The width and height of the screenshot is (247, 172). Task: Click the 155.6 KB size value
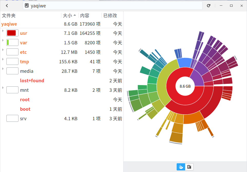pyautogui.click(x=68, y=62)
